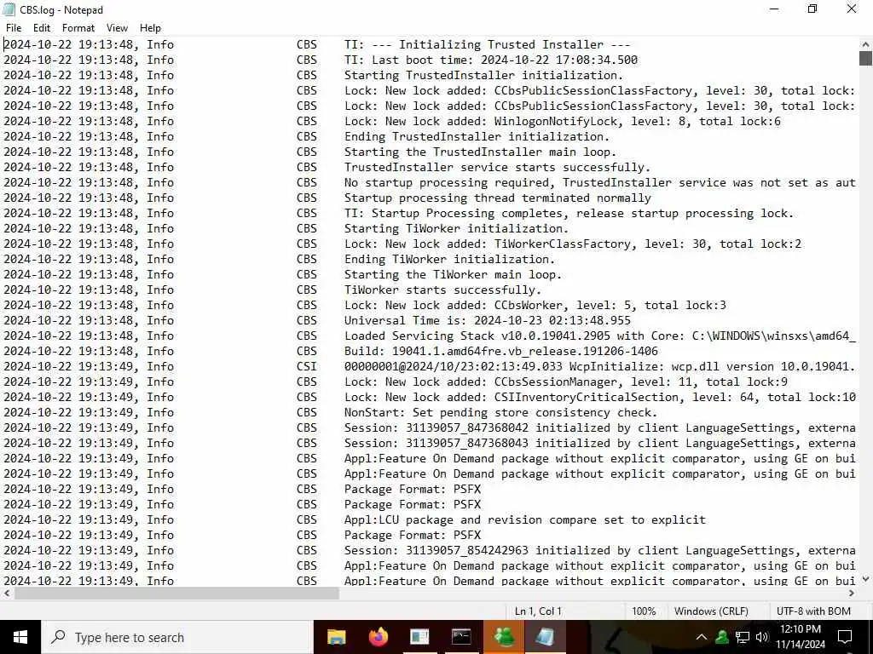Click the horizontal scrollbar right arrow
The width and height of the screenshot is (873, 654).
pyautogui.click(x=852, y=594)
